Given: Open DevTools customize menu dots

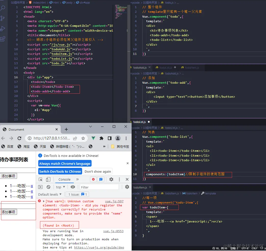Looking at the screenshot, I should point(119,179).
